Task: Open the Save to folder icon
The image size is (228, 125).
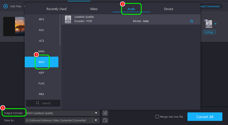Action: 105,120
